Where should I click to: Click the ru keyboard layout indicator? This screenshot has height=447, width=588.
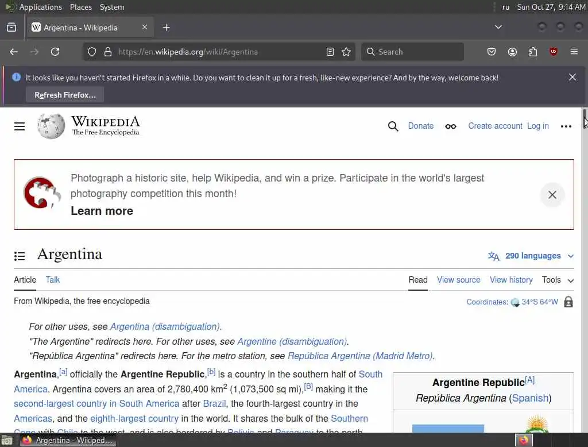pyautogui.click(x=505, y=7)
